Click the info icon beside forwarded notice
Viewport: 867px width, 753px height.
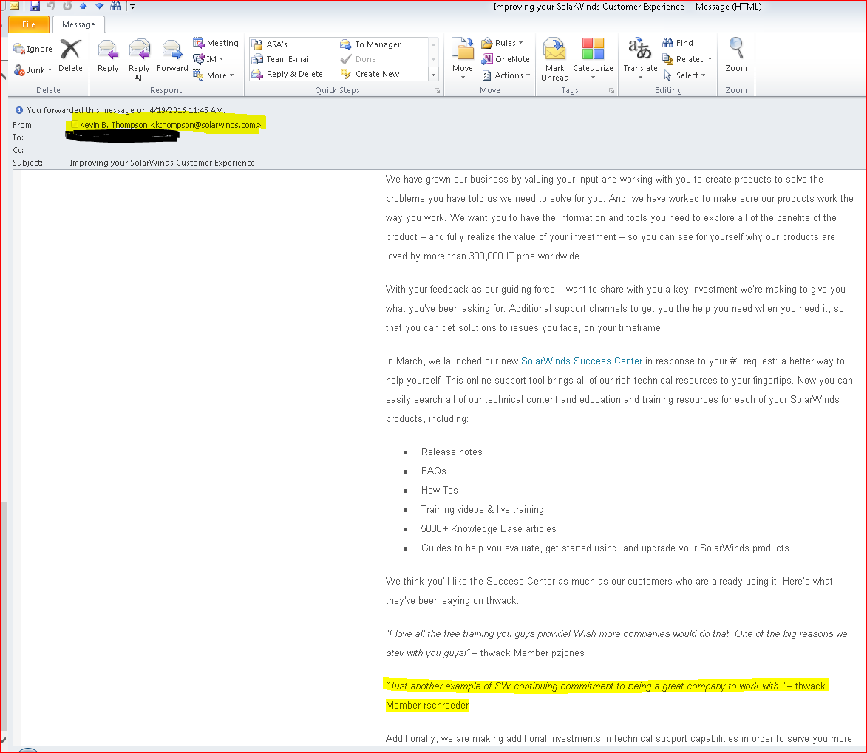click(18, 110)
